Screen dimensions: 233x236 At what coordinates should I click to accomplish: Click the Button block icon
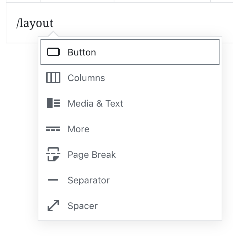(x=53, y=52)
